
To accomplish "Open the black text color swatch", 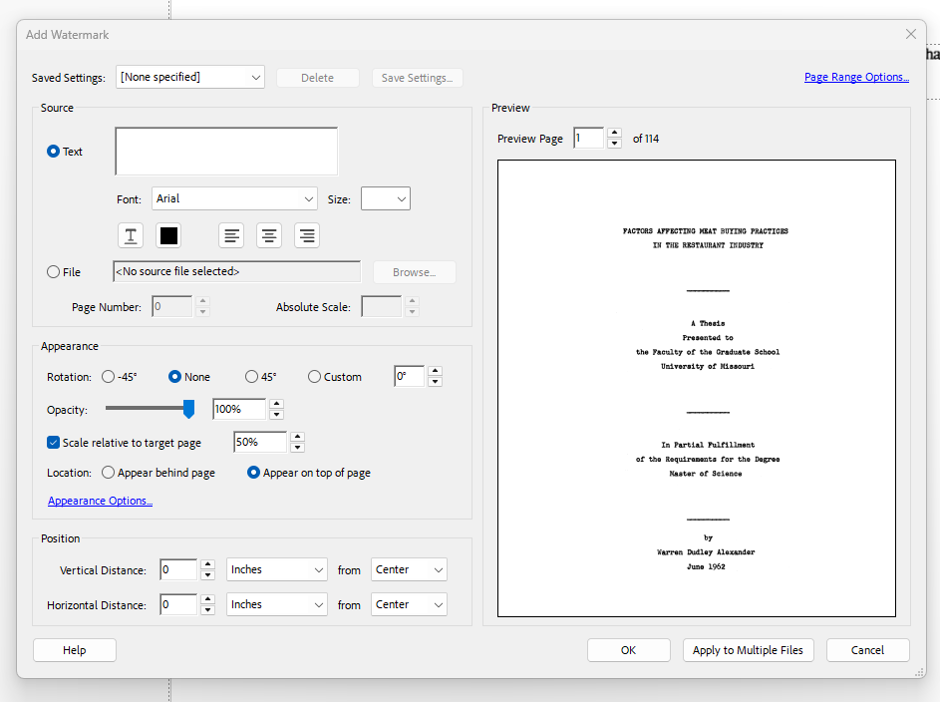I will tap(168, 235).
